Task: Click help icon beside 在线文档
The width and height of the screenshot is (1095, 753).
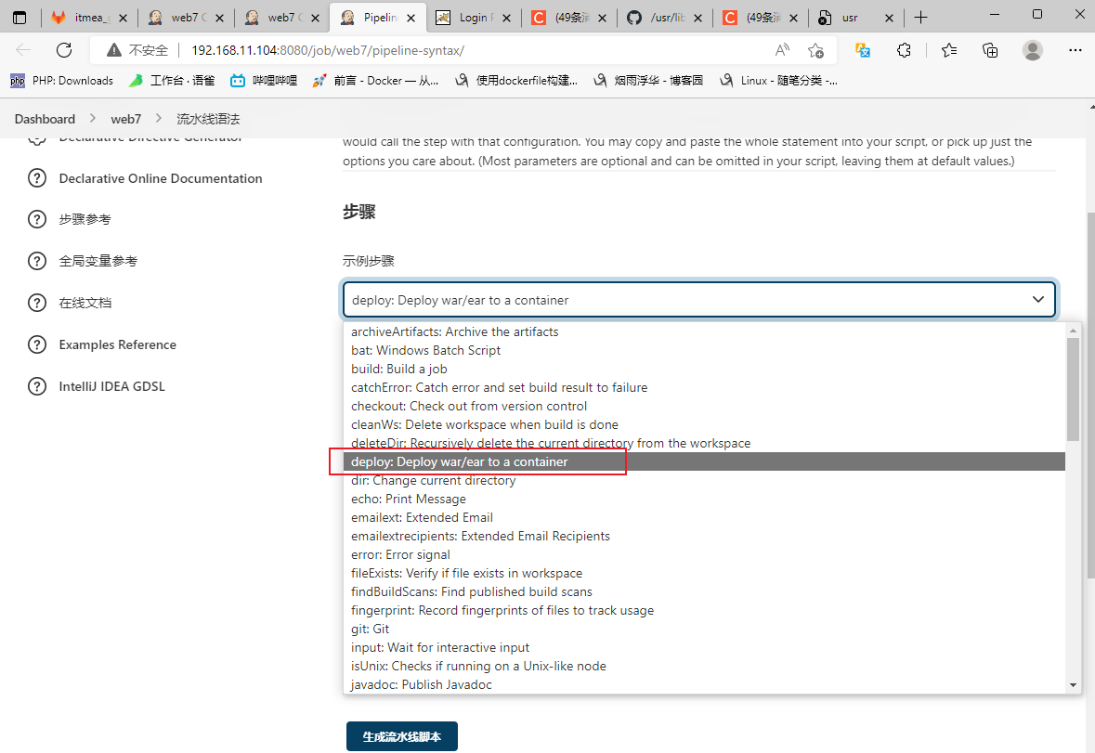Action: 37,303
